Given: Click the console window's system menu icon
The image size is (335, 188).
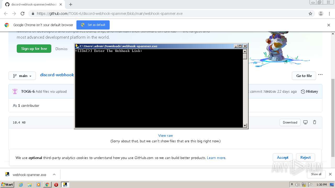Looking at the screenshot, I should tap(77, 46).
